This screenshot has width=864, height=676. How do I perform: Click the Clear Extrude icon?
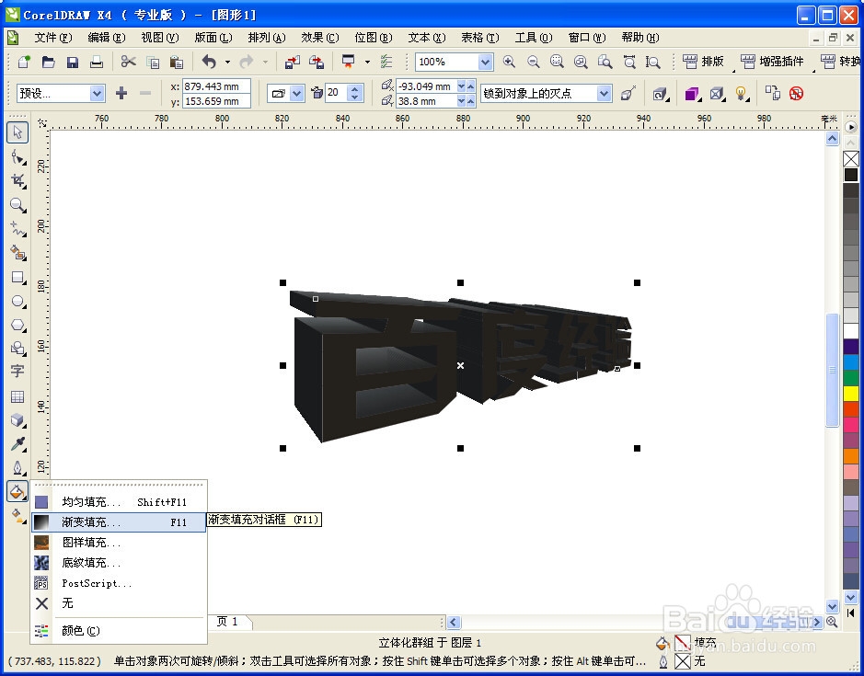pos(796,94)
